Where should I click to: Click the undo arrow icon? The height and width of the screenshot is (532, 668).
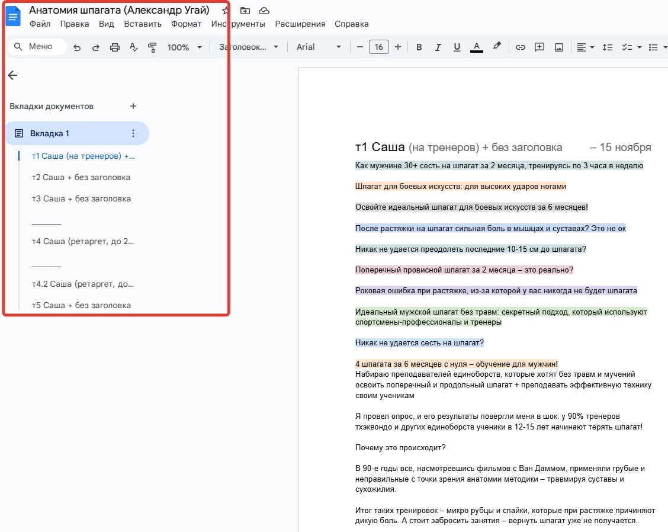(x=77, y=47)
